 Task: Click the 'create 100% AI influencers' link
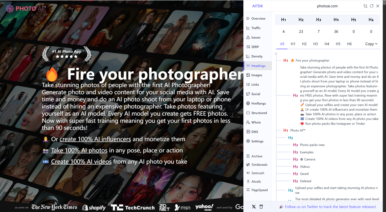click(95, 139)
